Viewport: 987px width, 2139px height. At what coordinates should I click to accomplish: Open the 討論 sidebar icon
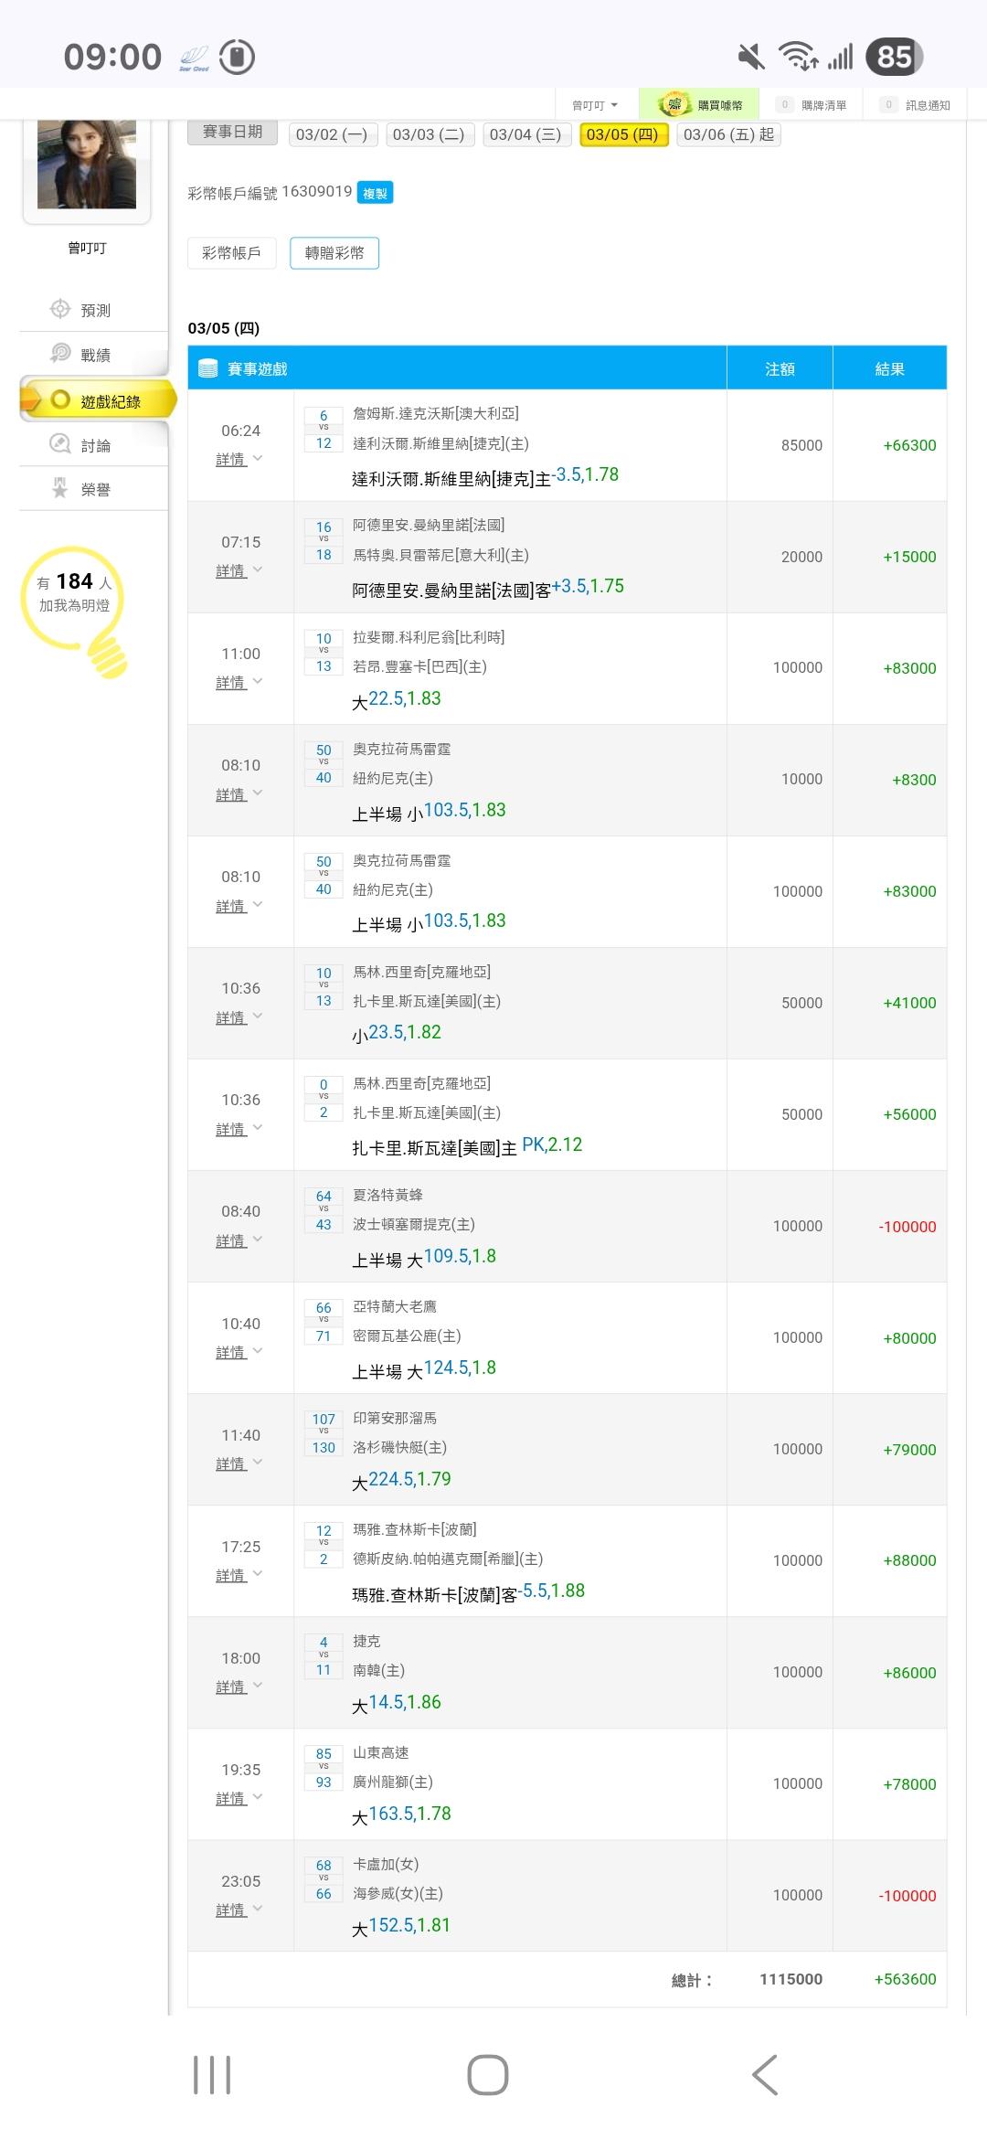(x=60, y=445)
